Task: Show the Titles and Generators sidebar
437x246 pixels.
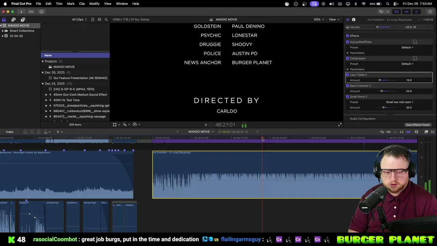Action: click(x=23, y=19)
